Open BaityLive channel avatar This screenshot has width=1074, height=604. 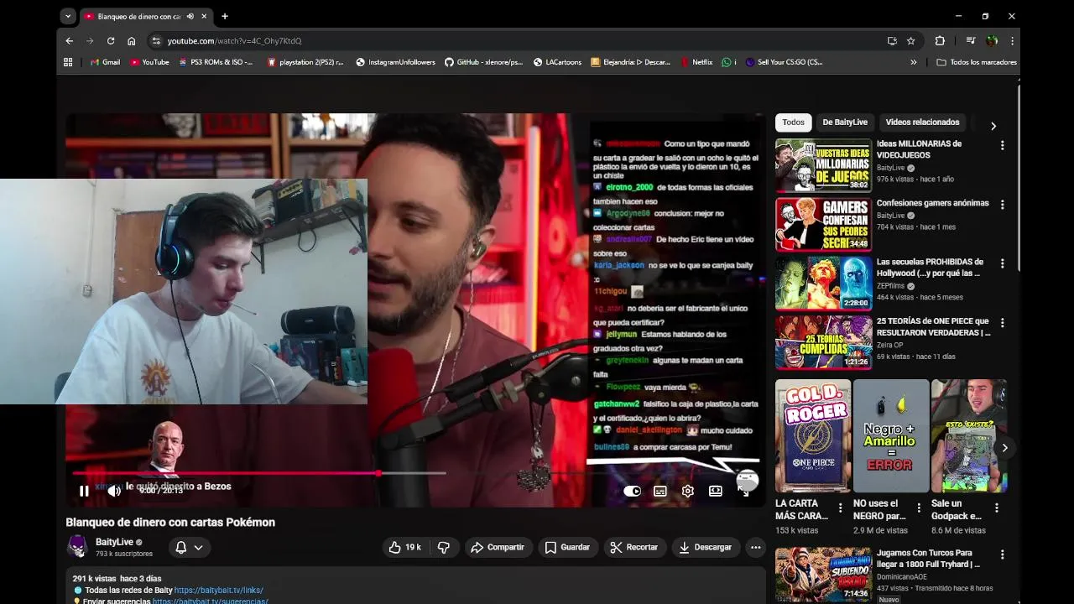point(78,547)
